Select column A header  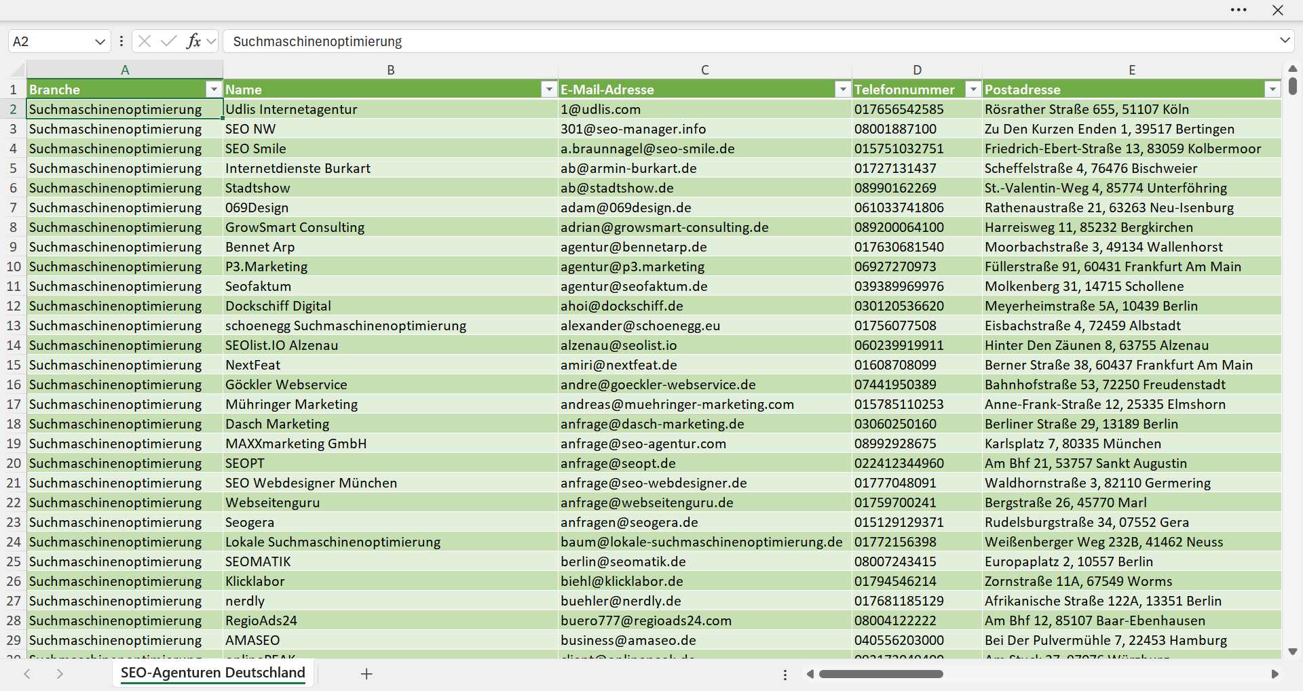125,70
